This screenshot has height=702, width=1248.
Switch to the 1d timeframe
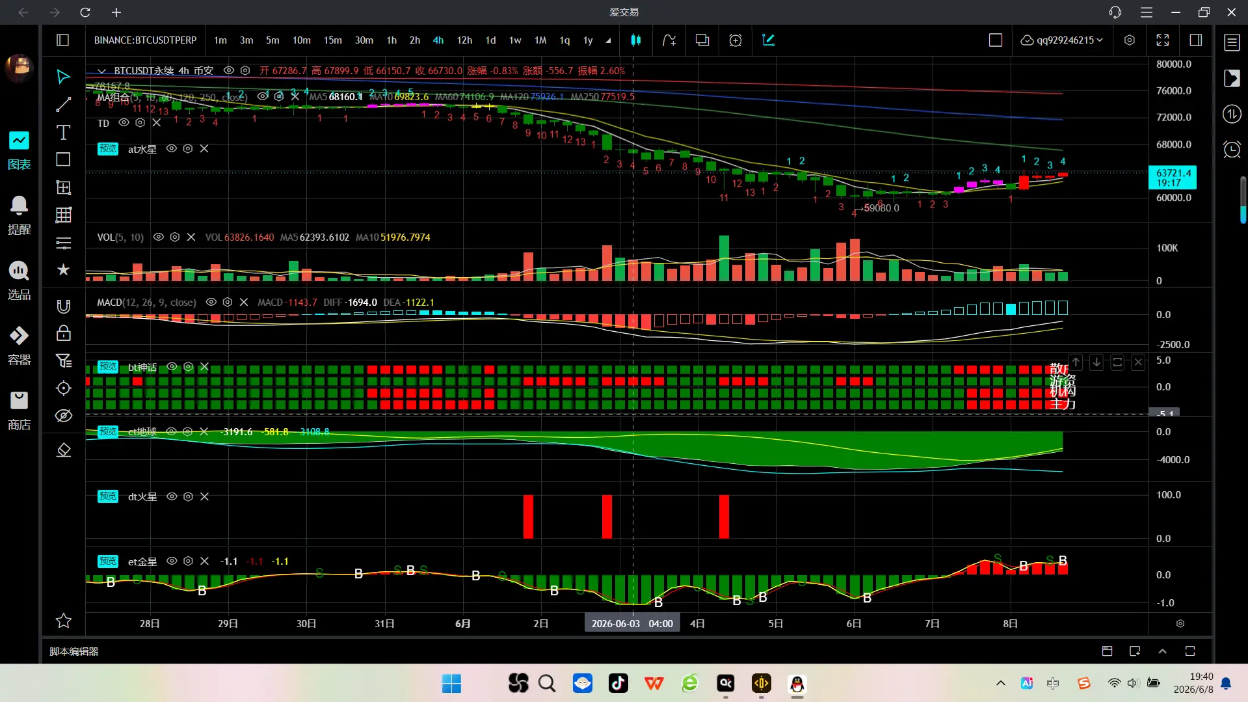tap(490, 40)
